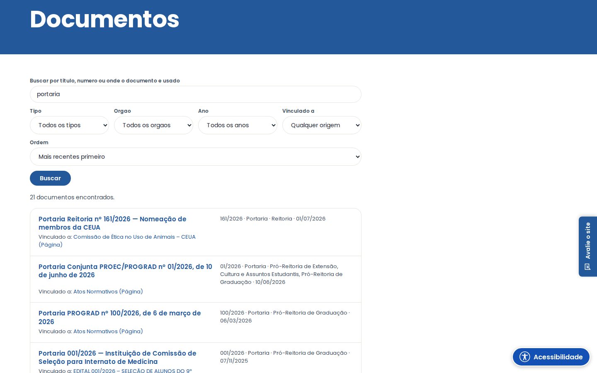
Task: Click metadata '161/2026 · Portaria · Reitoria · 01/07/2026'
Action: (273, 218)
